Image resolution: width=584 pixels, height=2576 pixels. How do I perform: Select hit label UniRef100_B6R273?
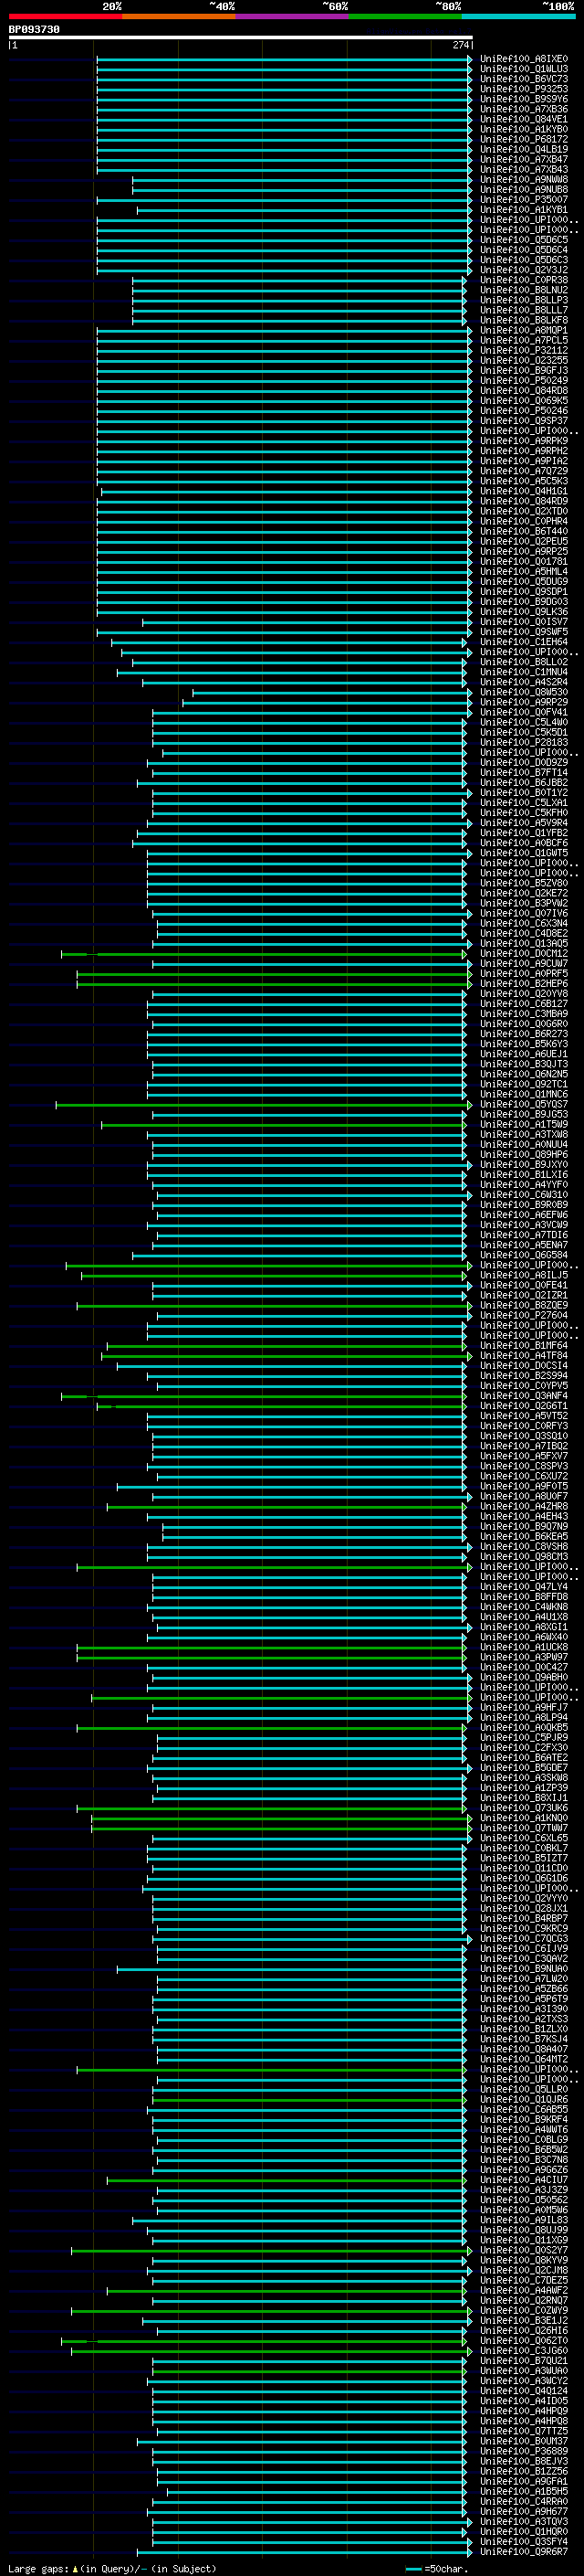524,1034
